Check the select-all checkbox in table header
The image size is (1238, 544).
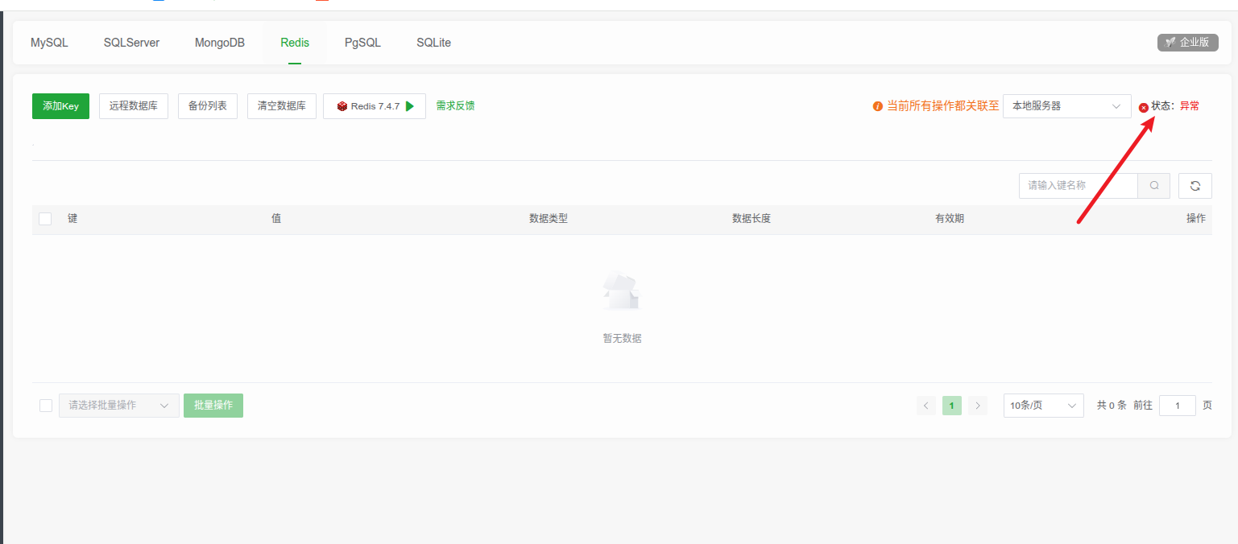click(x=45, y=219)
